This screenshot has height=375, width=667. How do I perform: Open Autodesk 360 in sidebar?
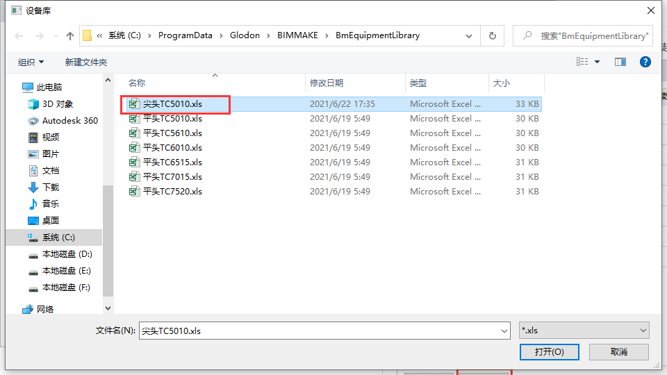pos(69,121)
